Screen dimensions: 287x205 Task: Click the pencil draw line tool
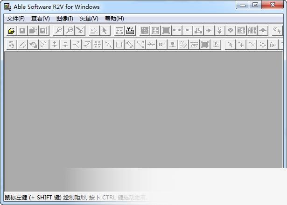click(22, 45)
